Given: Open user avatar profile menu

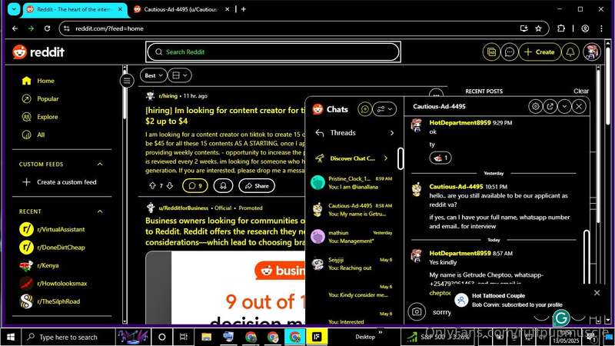Looking at the screenshot, I should tap(591, 52).
